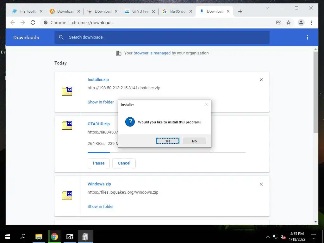
Task: Click the Chrome taskbar icon
Action: pyautogui.click(x=54, y=237)
